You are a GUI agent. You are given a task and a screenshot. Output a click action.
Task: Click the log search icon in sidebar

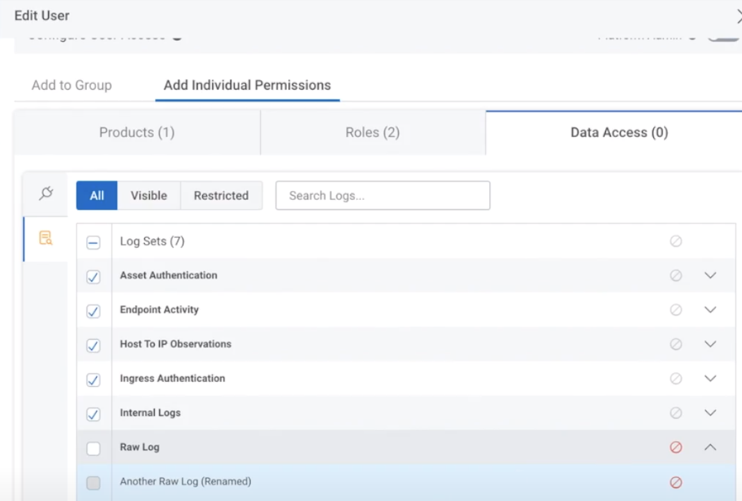coord(45,238)
